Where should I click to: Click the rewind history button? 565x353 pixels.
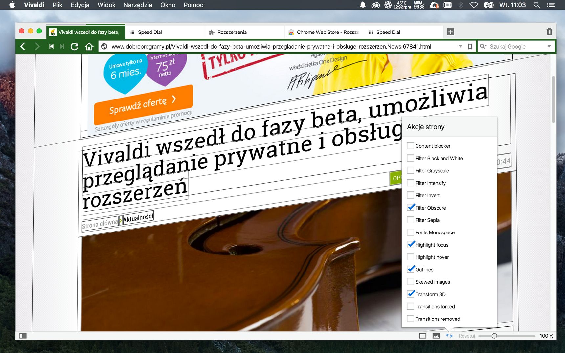(51, 47)
